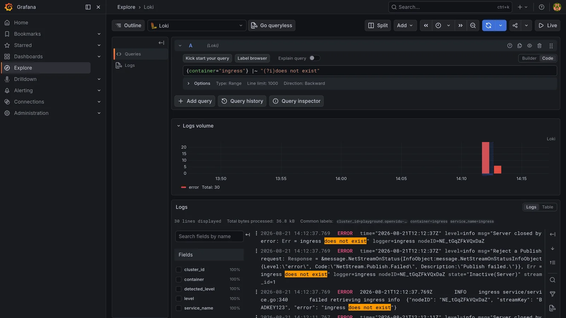Close the side navigation menu
Image resolution: width=566 pixels, height=318 pixels.
coord(98,7)
